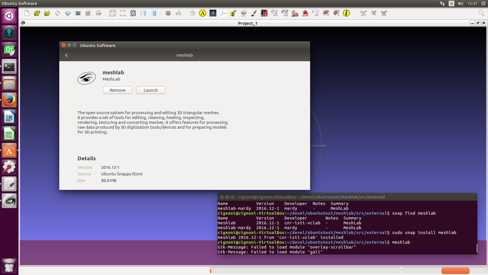This screenshot has height=275, width=488.
Task: Open the Ubuntu Software app menu title
Action: (19, 3)
